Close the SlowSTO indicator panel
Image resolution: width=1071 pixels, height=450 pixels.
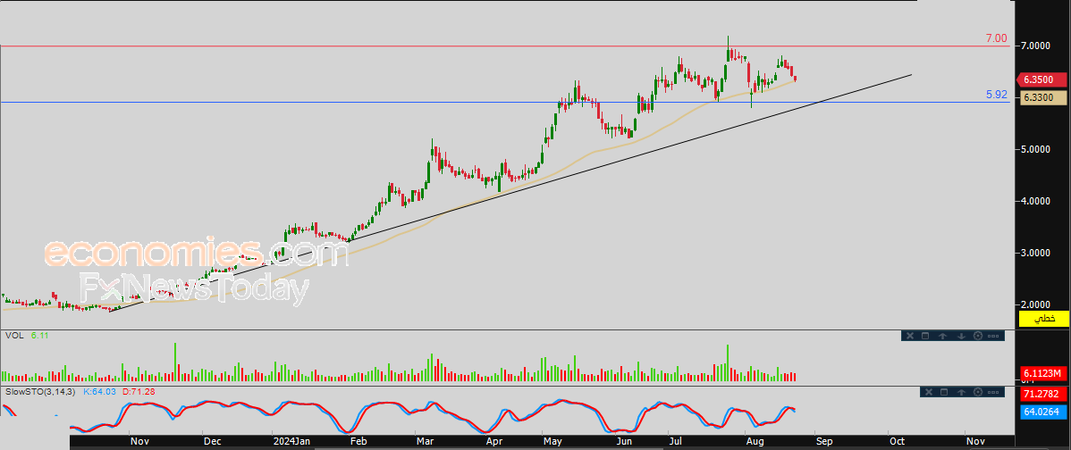coord(929,392)
